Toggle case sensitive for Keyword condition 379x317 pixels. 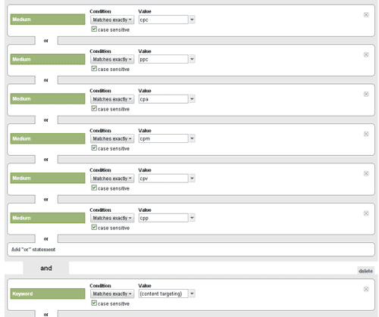click(x=94, y=303)
